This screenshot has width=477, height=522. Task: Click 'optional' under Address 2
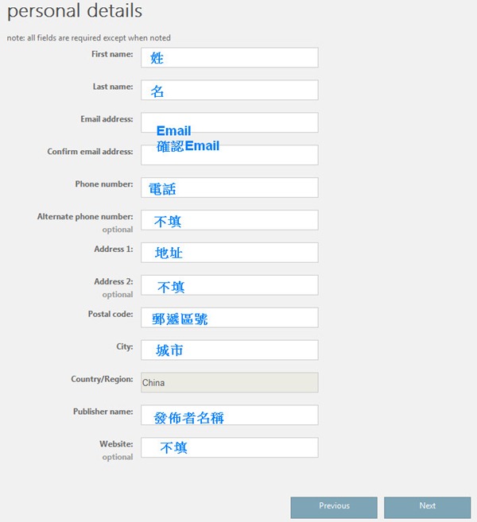[x=118, y=294]
